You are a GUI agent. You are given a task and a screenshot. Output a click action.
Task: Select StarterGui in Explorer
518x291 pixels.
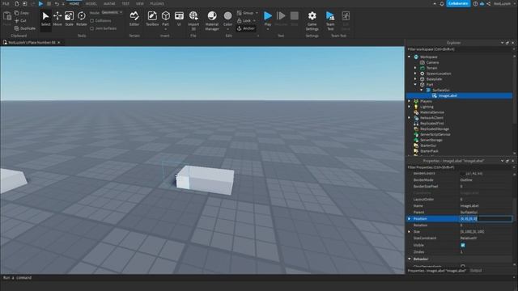tap(428, 145)
